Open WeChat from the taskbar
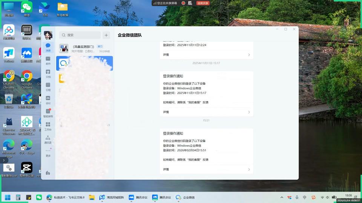Viewport: 362px width, 203px height. [39, 197]
